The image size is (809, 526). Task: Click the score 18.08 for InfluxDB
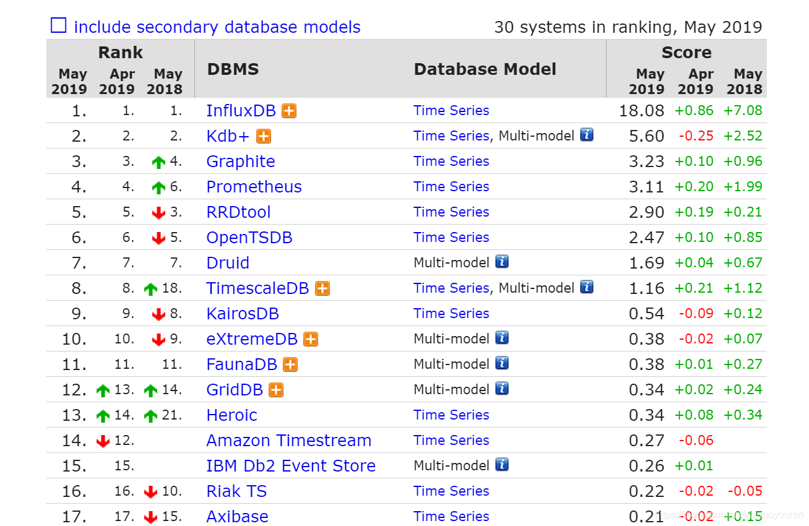tap(641, 111)
